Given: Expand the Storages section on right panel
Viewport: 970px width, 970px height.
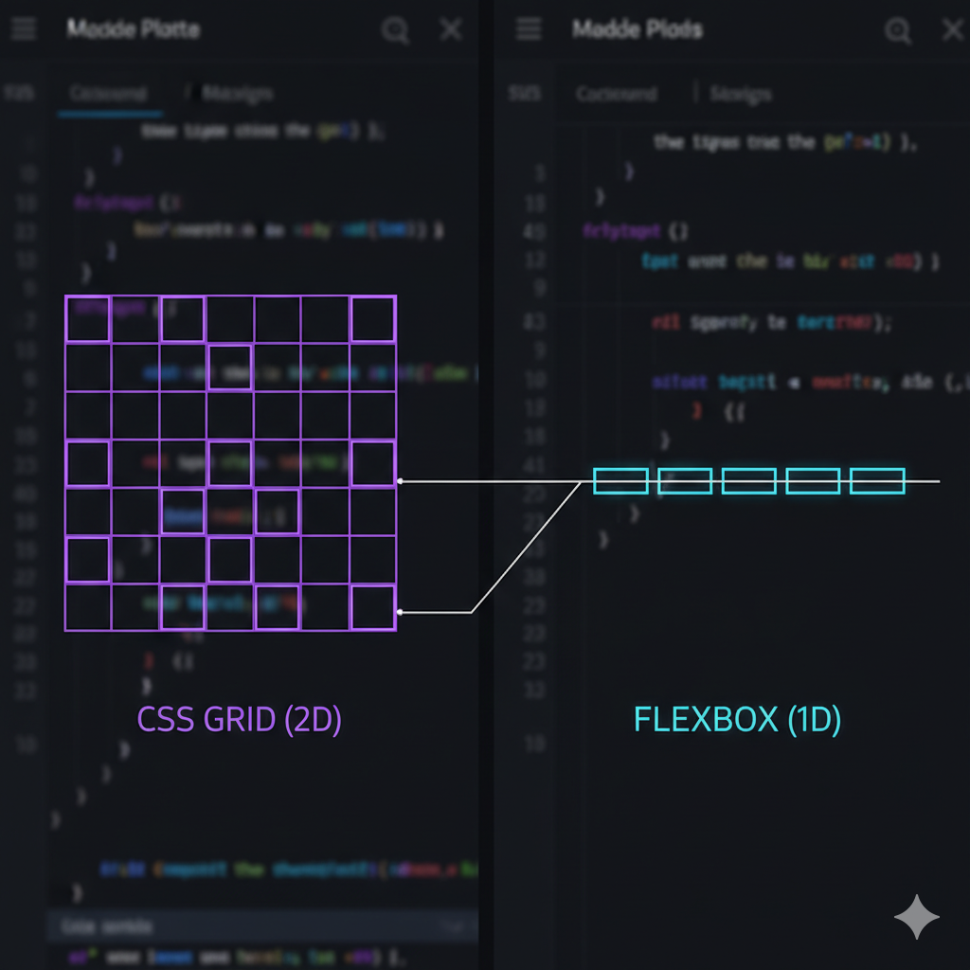Looking at the screenshot, I should (x=740, y=94).
